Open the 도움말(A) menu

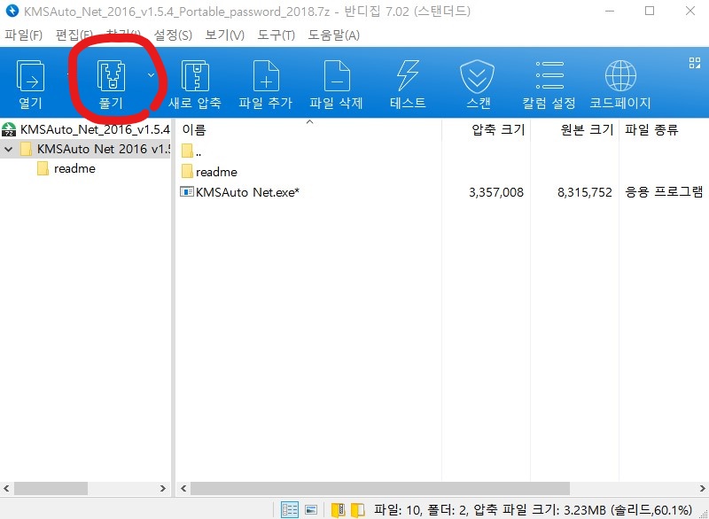[x=334, y=35]
